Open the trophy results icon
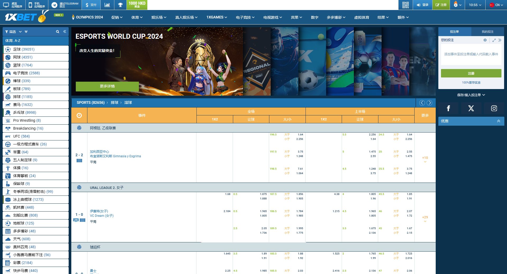507x274 pixels. (x=120, y=5)
